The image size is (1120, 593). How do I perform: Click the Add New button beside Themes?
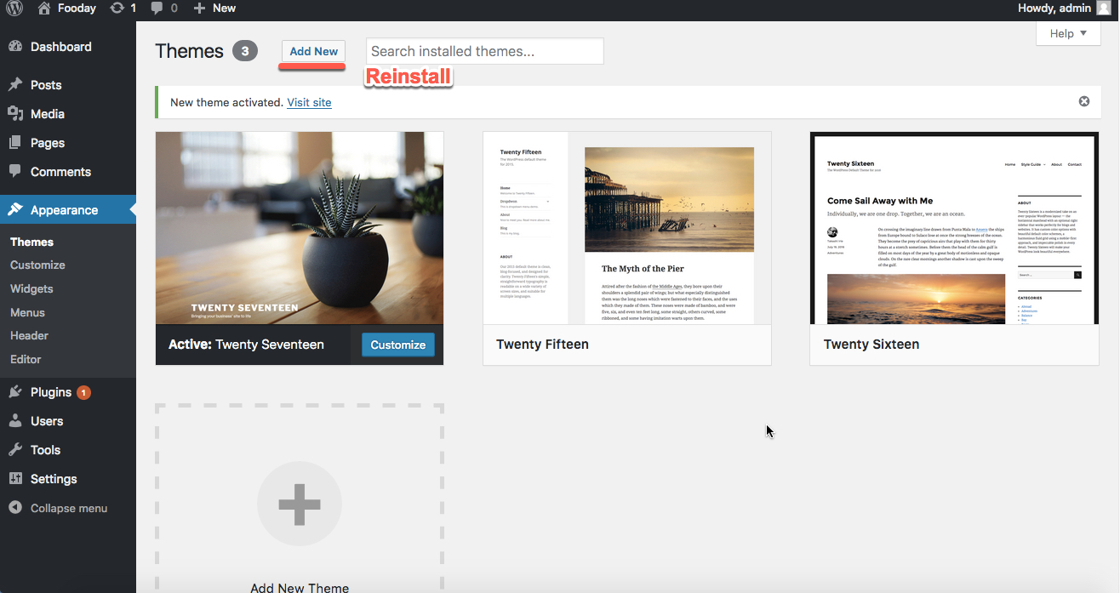pos(313,51)
